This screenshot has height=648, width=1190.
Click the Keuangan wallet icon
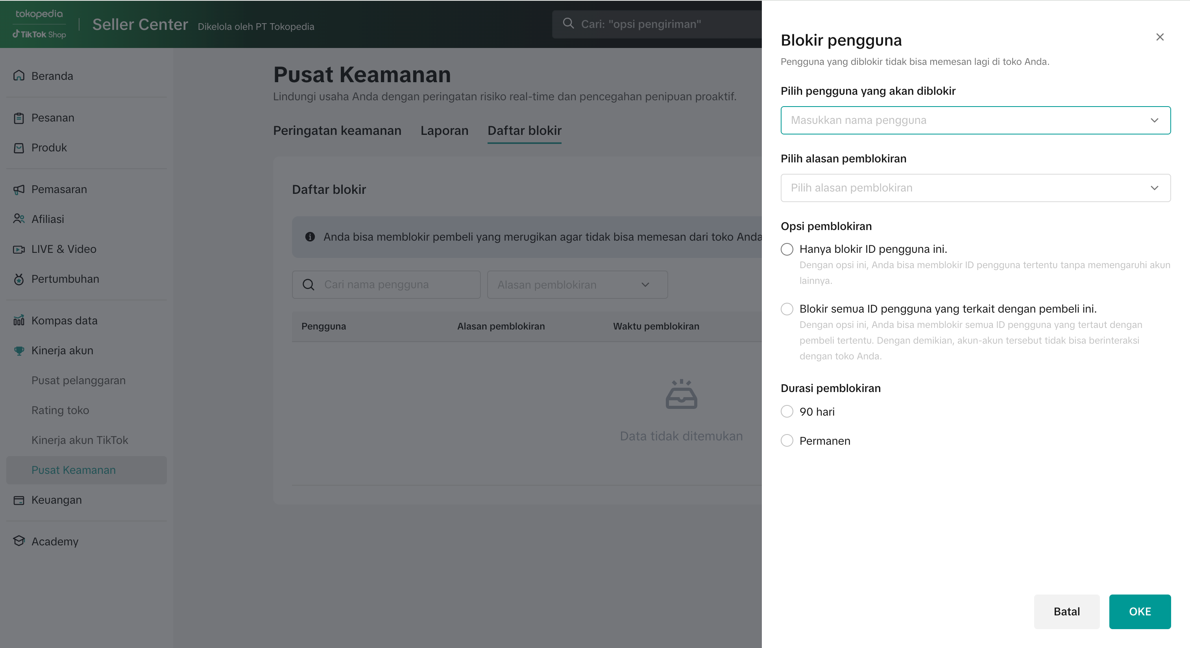18,500
